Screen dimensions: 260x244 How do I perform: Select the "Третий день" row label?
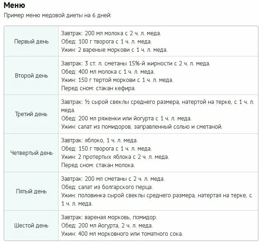click(31, 114)
